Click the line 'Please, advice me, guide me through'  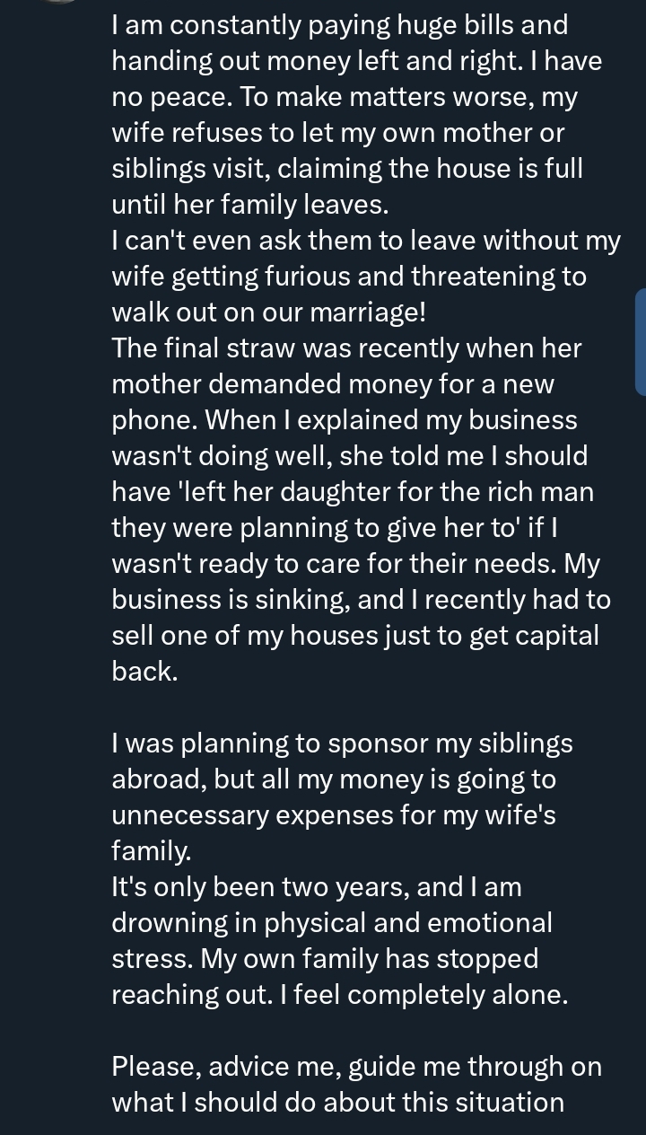pyautogui.click(x=356, y=1067)
